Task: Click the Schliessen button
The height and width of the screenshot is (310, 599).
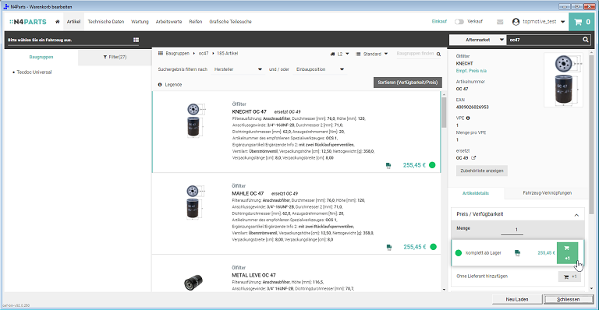Action: 568,299
